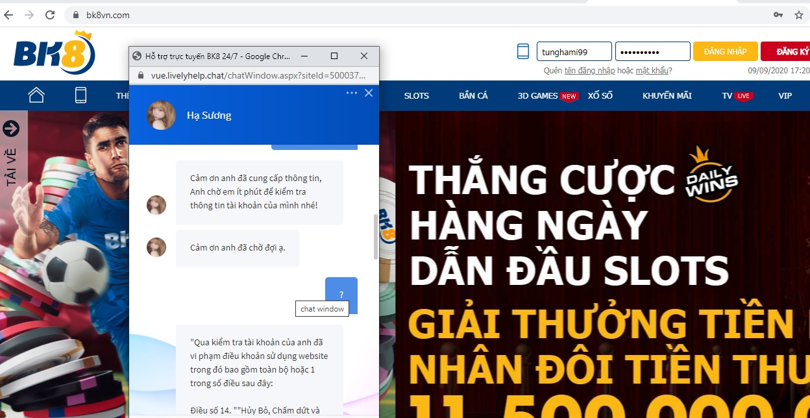
Task: Open the SLOTS section
Action: tap(416, 95)
